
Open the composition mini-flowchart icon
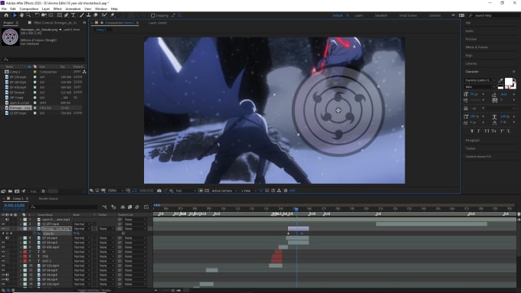point(104,207)
